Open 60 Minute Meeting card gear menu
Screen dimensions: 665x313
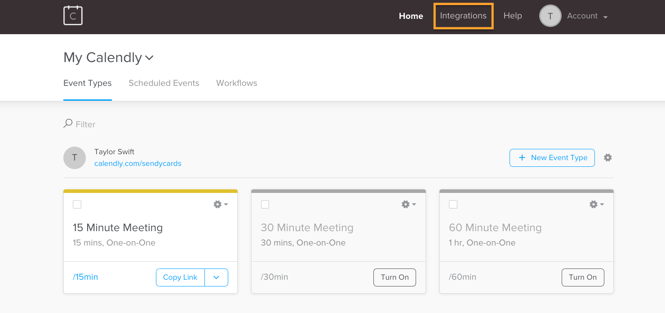[x=597, y=204]
